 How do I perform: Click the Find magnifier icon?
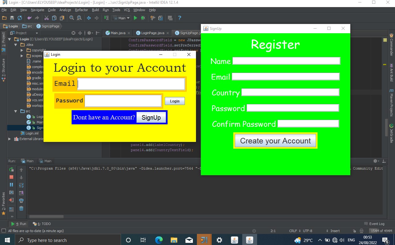point(72,18)
